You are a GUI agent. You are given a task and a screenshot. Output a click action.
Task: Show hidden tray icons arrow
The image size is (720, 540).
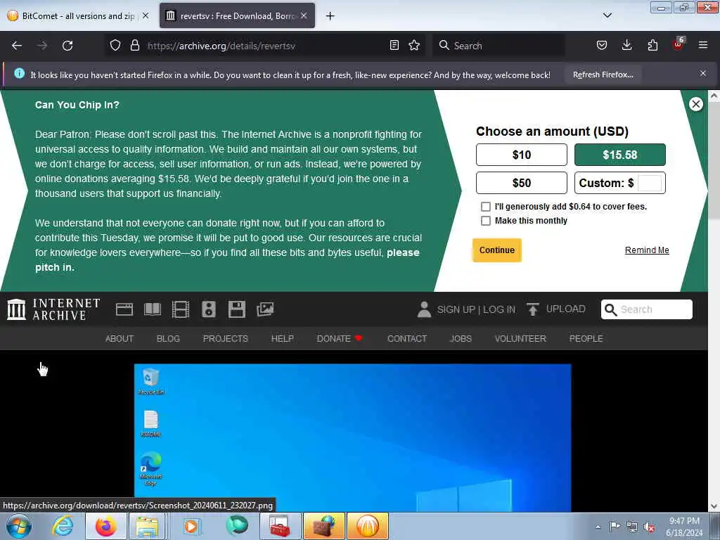point(598,527)
